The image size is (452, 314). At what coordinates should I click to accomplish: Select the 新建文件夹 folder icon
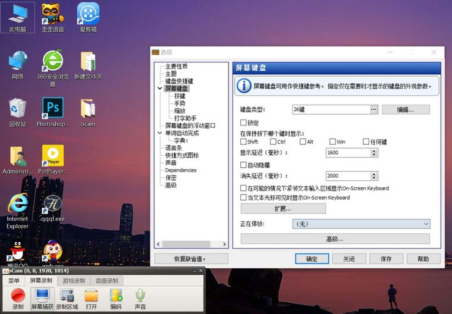(88, 65)
